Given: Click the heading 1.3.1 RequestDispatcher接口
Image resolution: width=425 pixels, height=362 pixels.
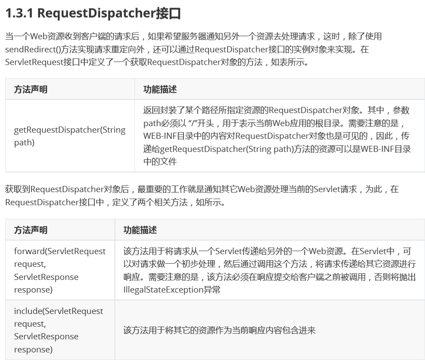Looking at the screenshot, I should [93, 13].
